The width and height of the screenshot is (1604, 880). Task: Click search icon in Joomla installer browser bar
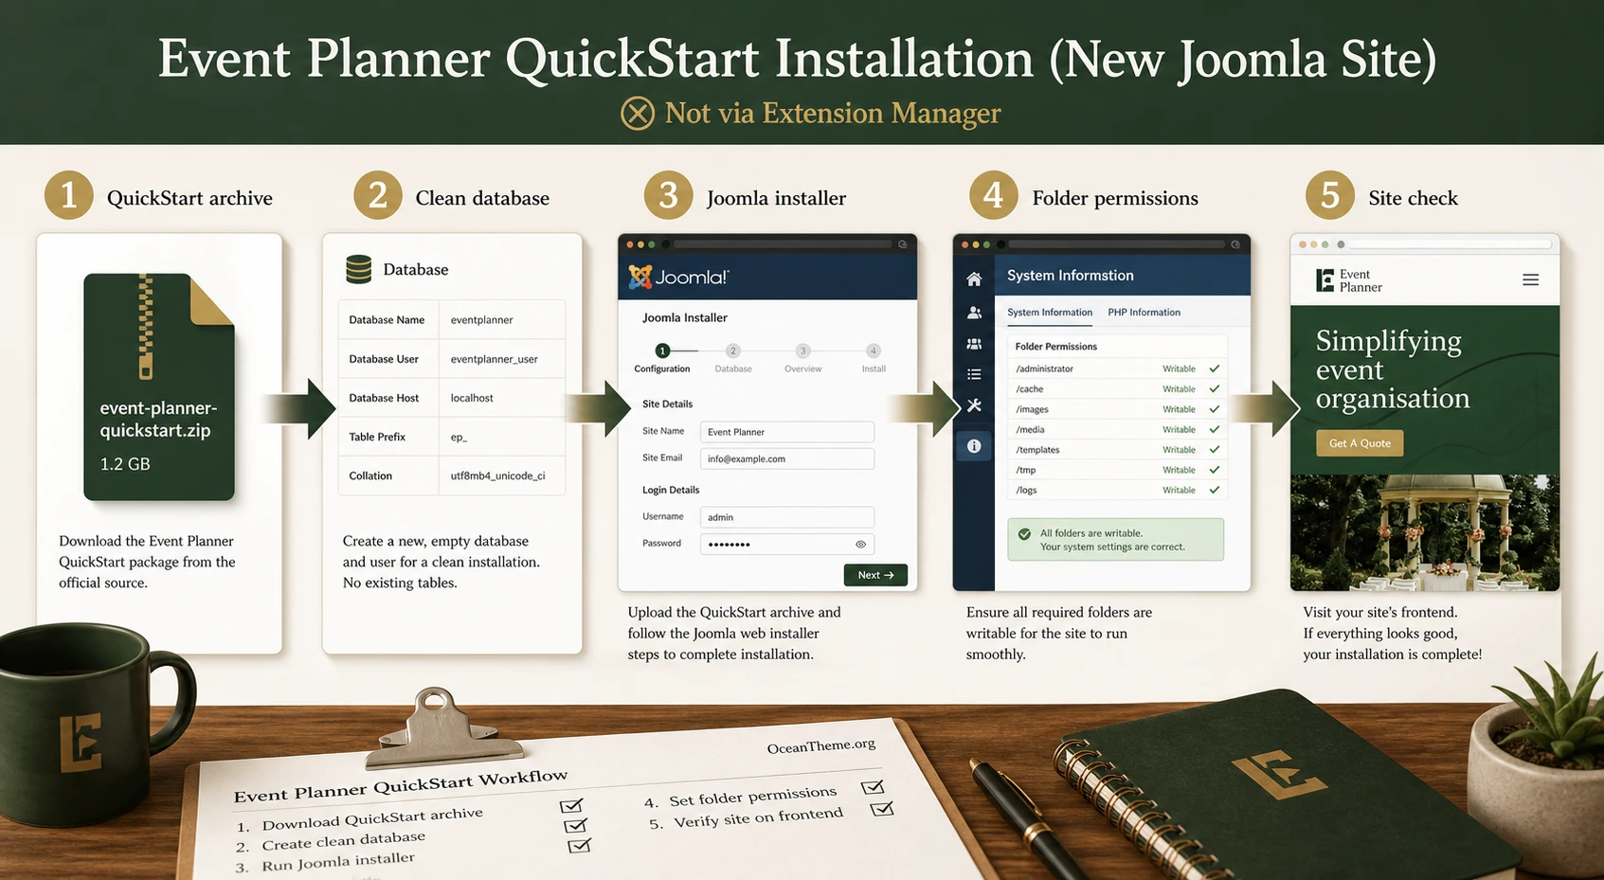(x=903, y=244)
